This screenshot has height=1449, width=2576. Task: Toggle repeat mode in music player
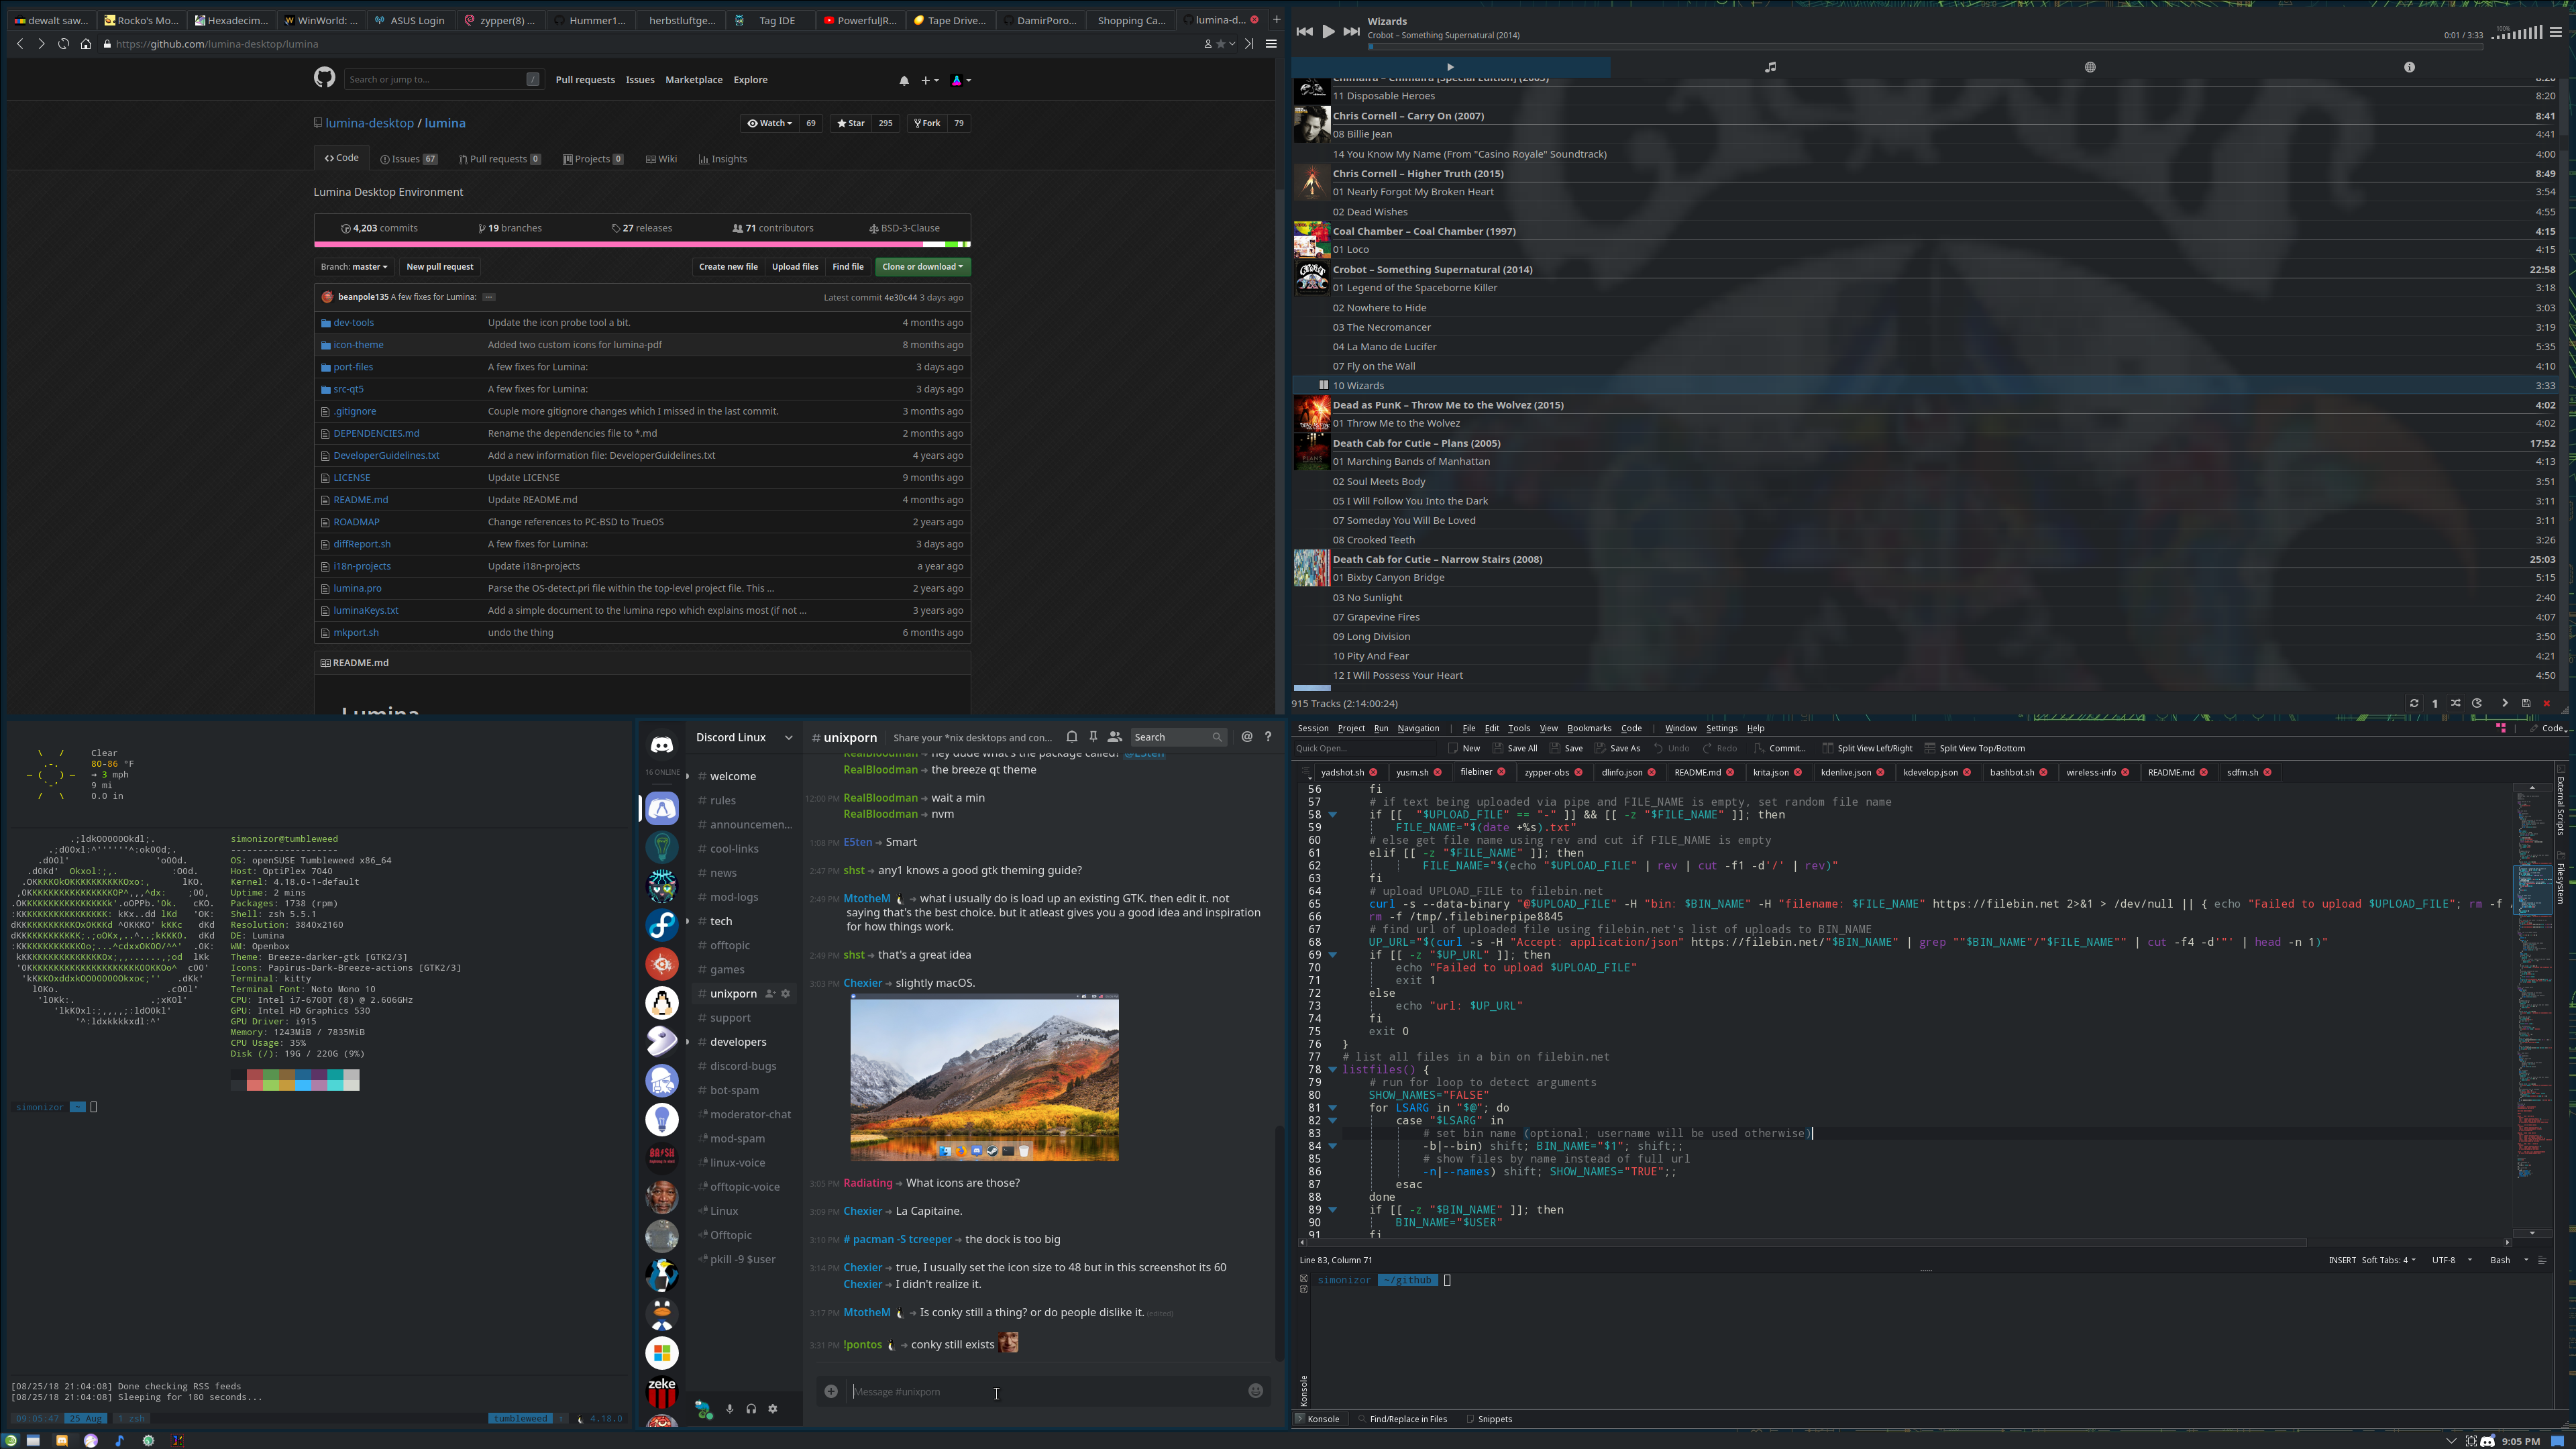(x=2414, y=703)
